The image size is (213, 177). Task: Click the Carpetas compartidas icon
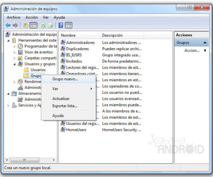pyautogui.click(x=20, y=58)
